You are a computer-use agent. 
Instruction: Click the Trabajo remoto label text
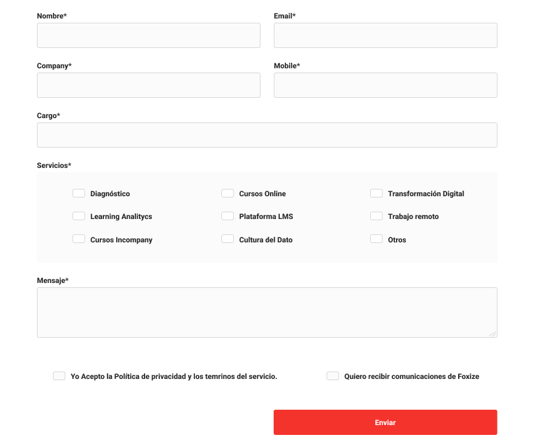click(x=413, y=217)
